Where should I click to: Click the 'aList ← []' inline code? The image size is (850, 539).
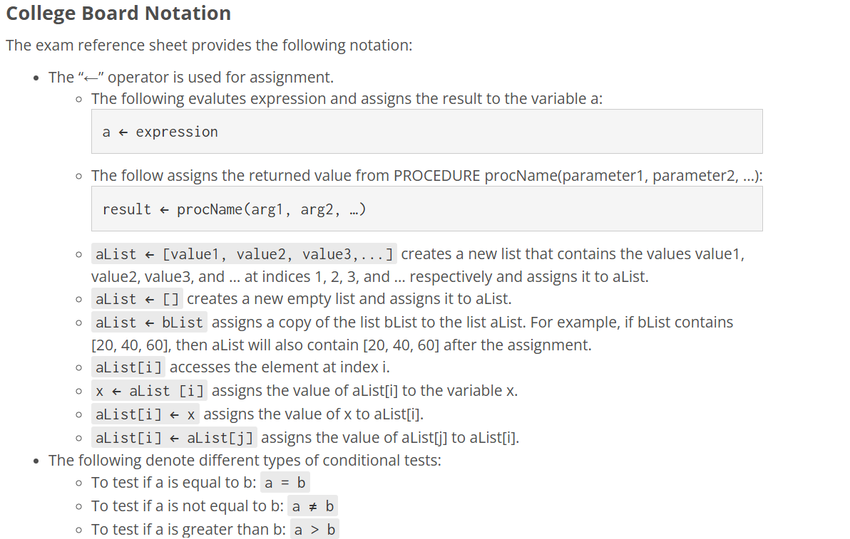click(137, 299)
